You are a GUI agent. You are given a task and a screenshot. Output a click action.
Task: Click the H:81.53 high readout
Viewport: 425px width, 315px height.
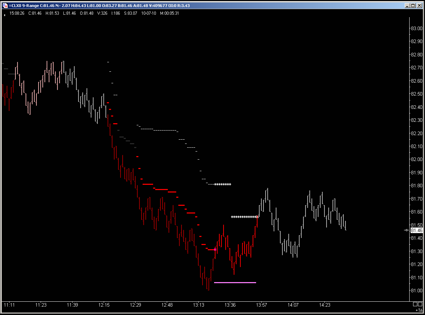pyautogui.click(x=52, y=13)
